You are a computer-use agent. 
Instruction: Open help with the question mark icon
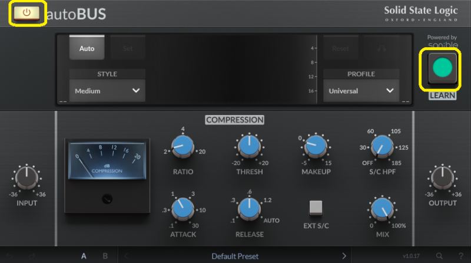pos(457,256)
